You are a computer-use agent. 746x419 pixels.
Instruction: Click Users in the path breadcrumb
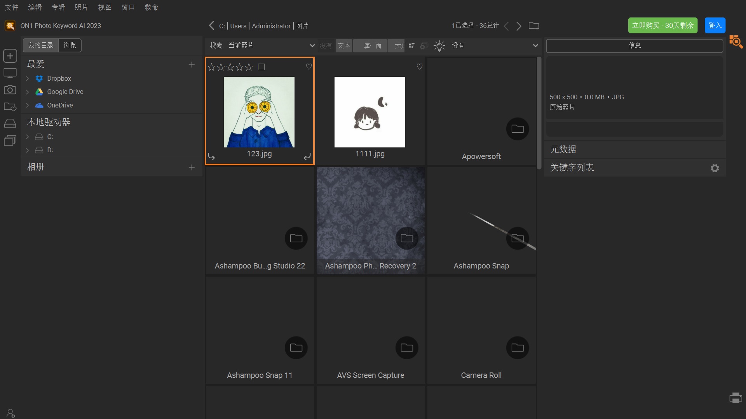[238, 26]
